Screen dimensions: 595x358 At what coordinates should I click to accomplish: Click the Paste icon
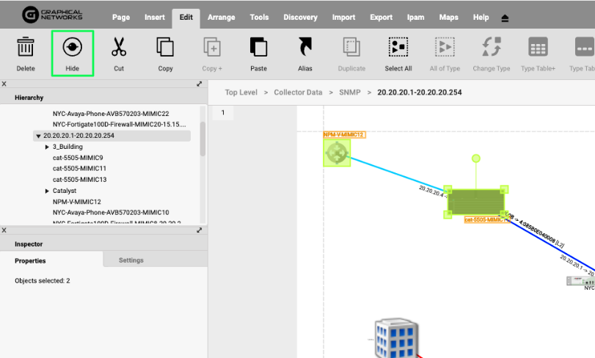(258, 48)
